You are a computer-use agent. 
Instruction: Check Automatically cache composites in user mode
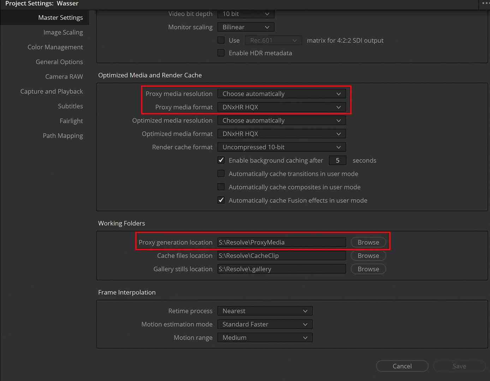(x=221, y=187)
